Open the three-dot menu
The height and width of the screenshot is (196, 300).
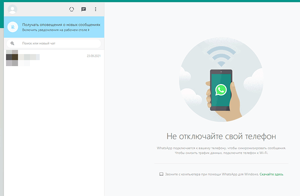point(96,9)
